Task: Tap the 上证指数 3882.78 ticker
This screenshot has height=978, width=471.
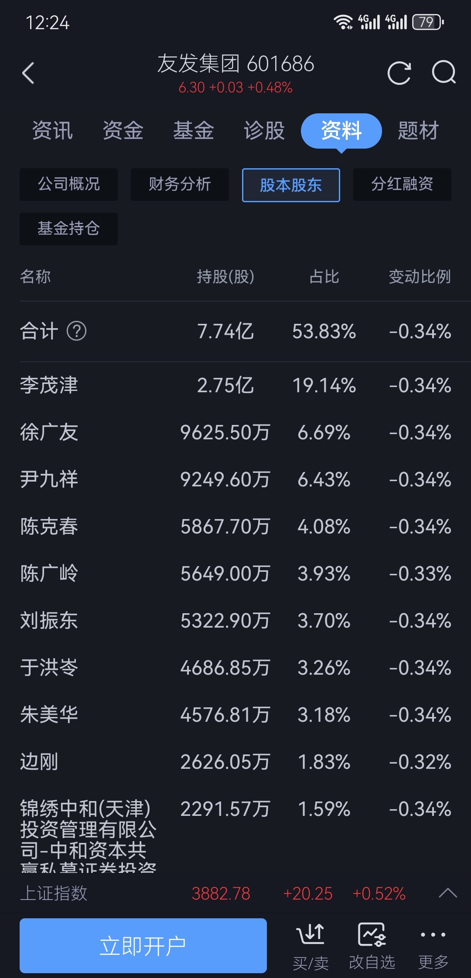Action: (x=221, y=893)
